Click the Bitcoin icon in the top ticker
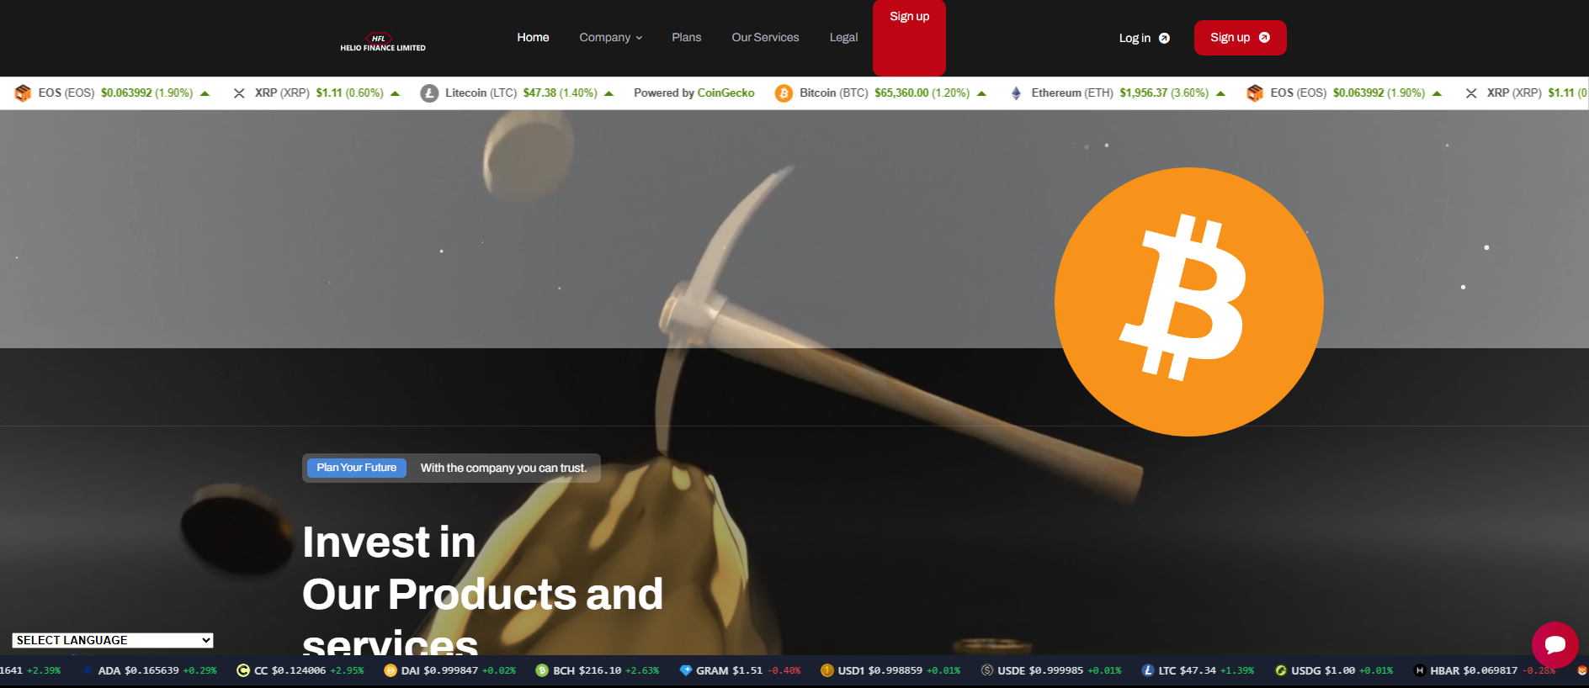The height and width of the screenshot is (688, 1589). pyautogui.click(x=784, y=93)
